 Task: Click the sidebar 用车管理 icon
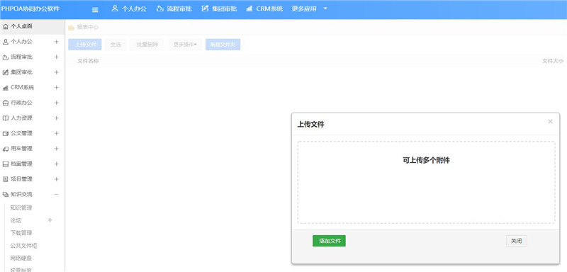point(6,149)
